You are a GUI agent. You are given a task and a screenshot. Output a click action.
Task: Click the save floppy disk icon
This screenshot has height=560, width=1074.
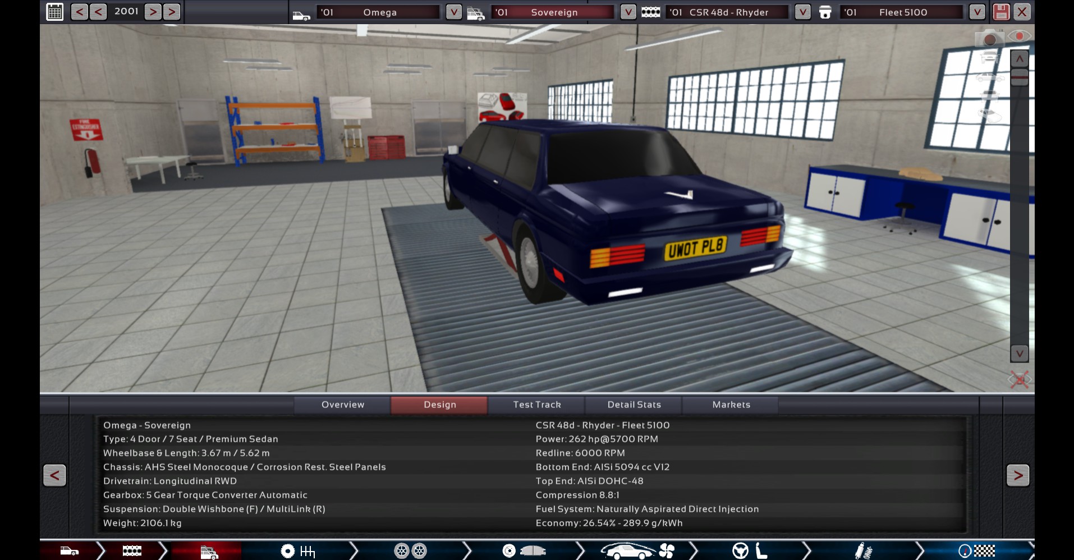coord(1001,12)
